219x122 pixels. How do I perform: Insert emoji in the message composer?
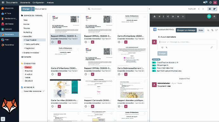coord(162,48)
